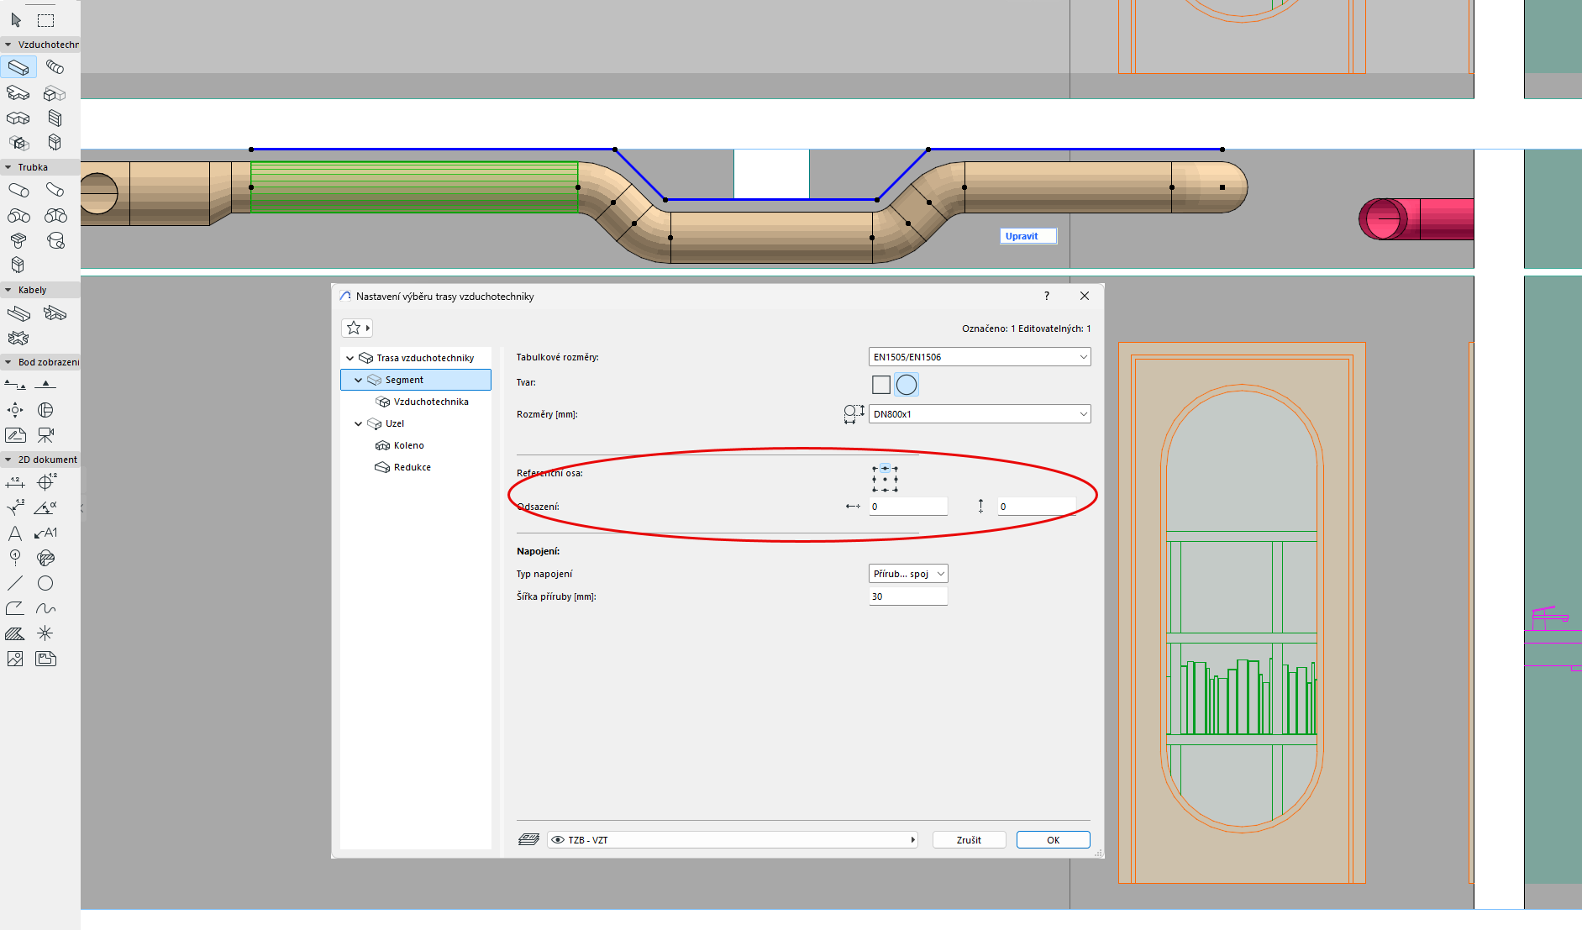
Task: Select the Spline curve tool
Action: pos(45,608)
